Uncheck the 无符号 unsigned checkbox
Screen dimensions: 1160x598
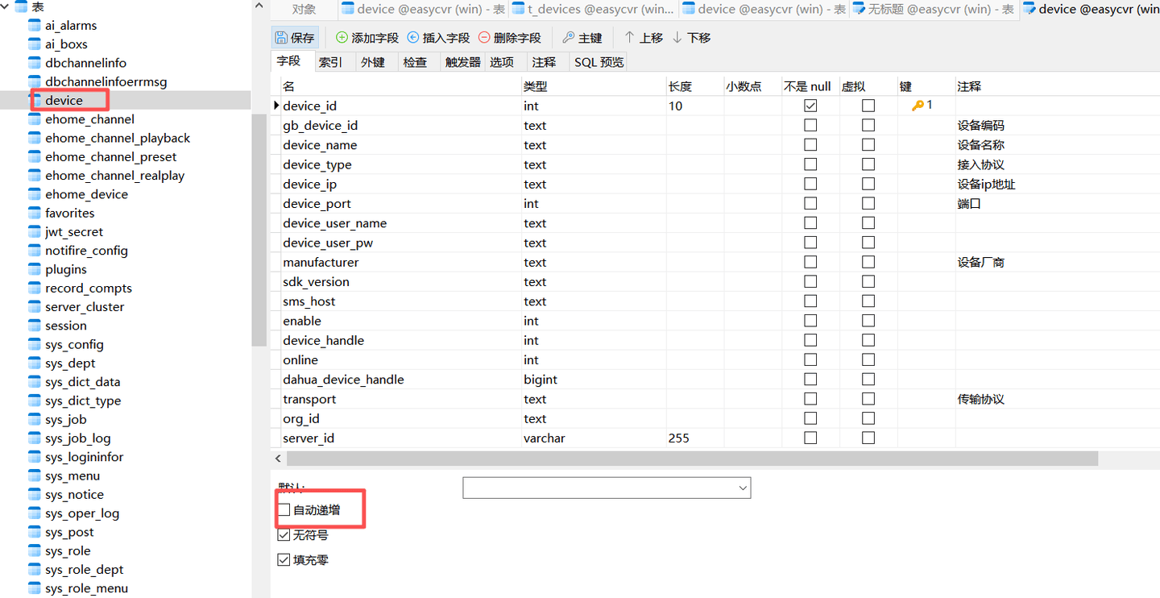284,535
